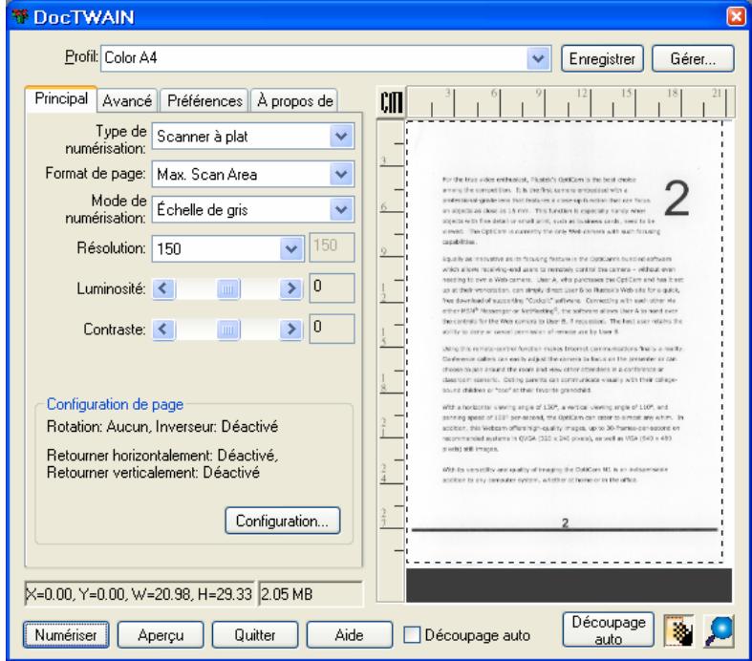Screen dimensions: 752x661
Task: Click the Gérer... button
Action: pos(693,58)
